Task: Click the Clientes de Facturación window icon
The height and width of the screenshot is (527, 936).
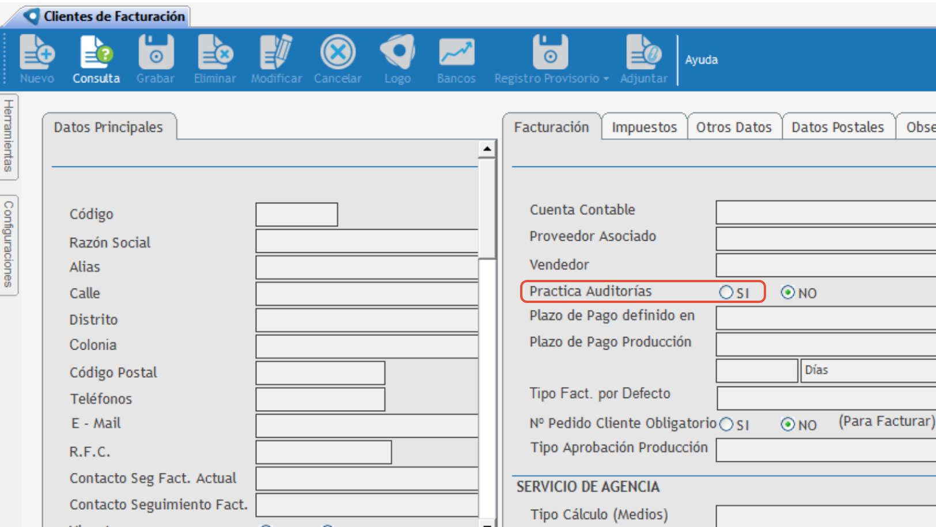Action: tap(31, 16)
